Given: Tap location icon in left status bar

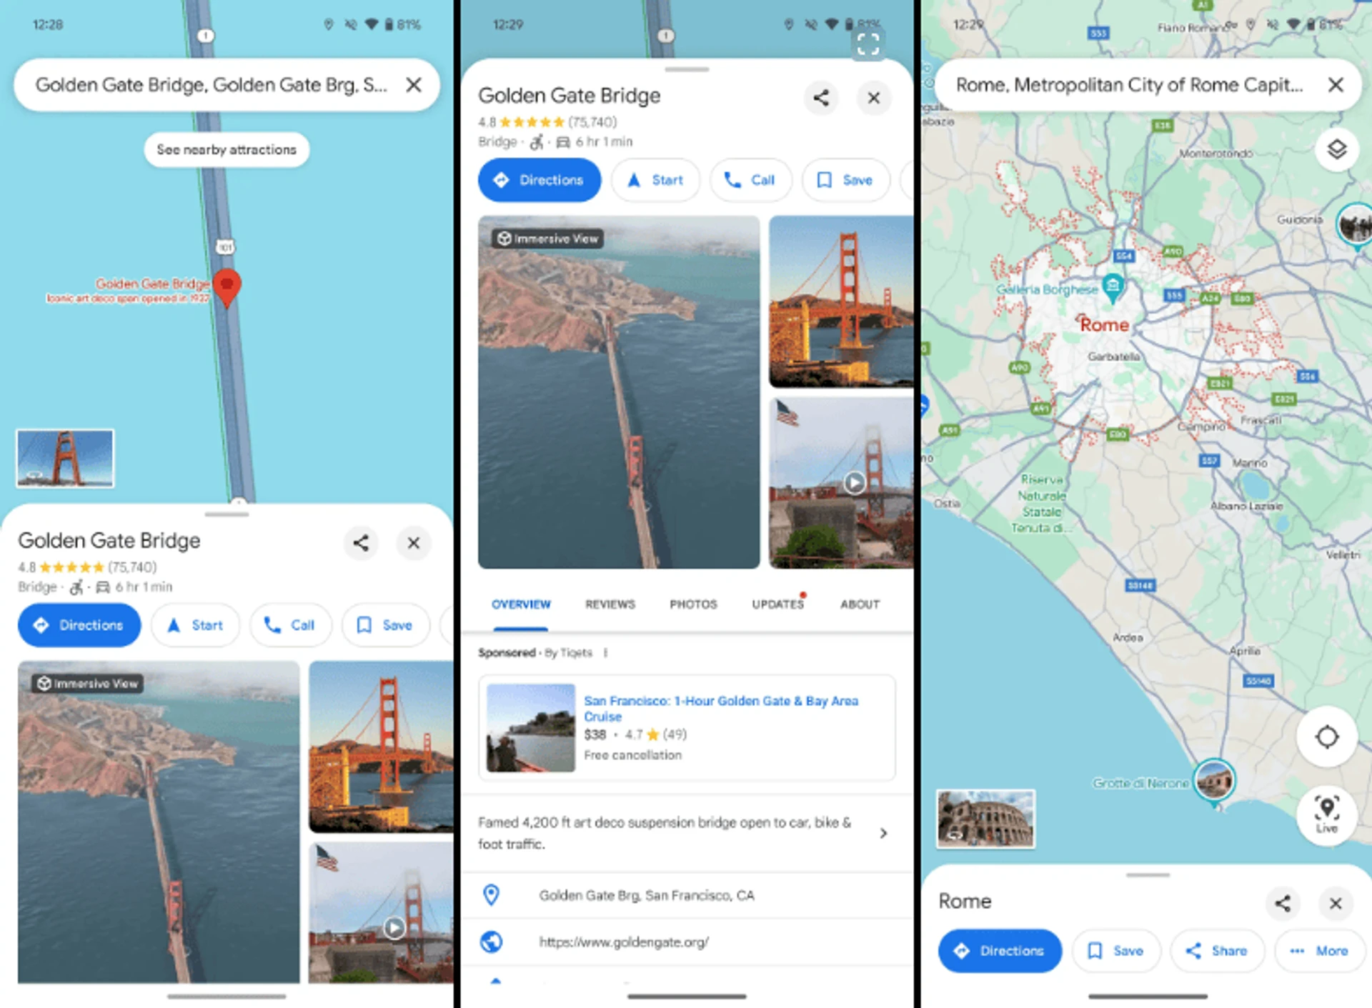Looking at the screenshot, I should coord(329,24).
